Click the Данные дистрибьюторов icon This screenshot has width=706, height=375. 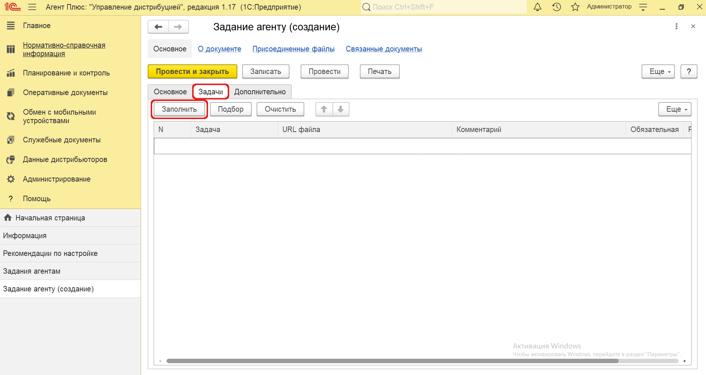pos(11,159)
